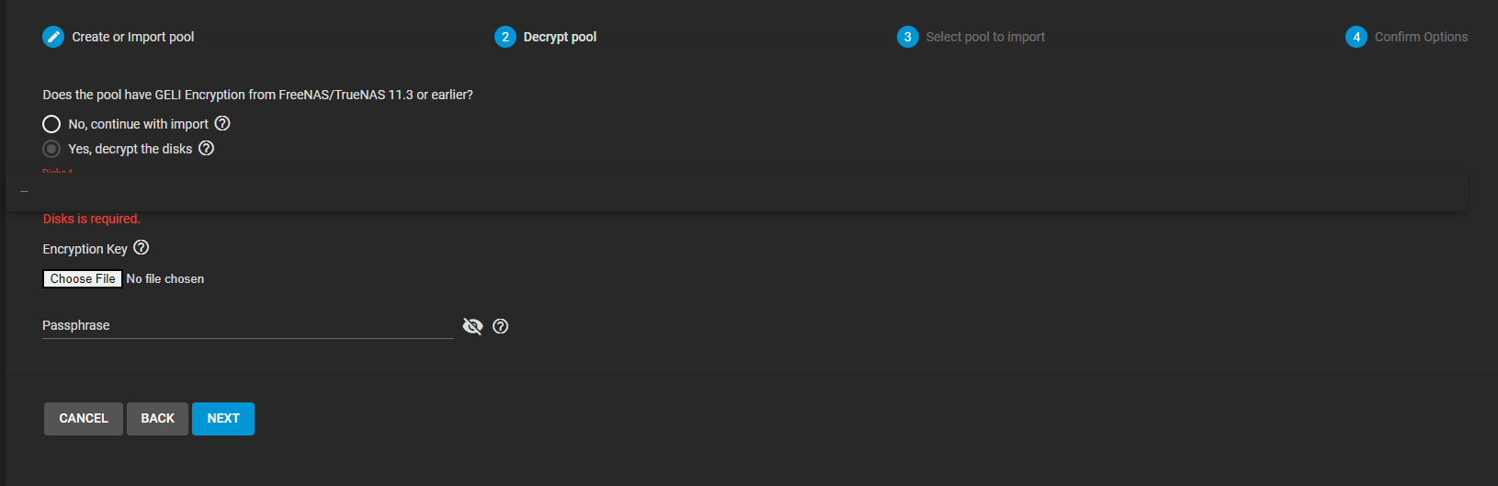
Task: Open help for 'No, continue with import'
Action: tap(222, 123)
